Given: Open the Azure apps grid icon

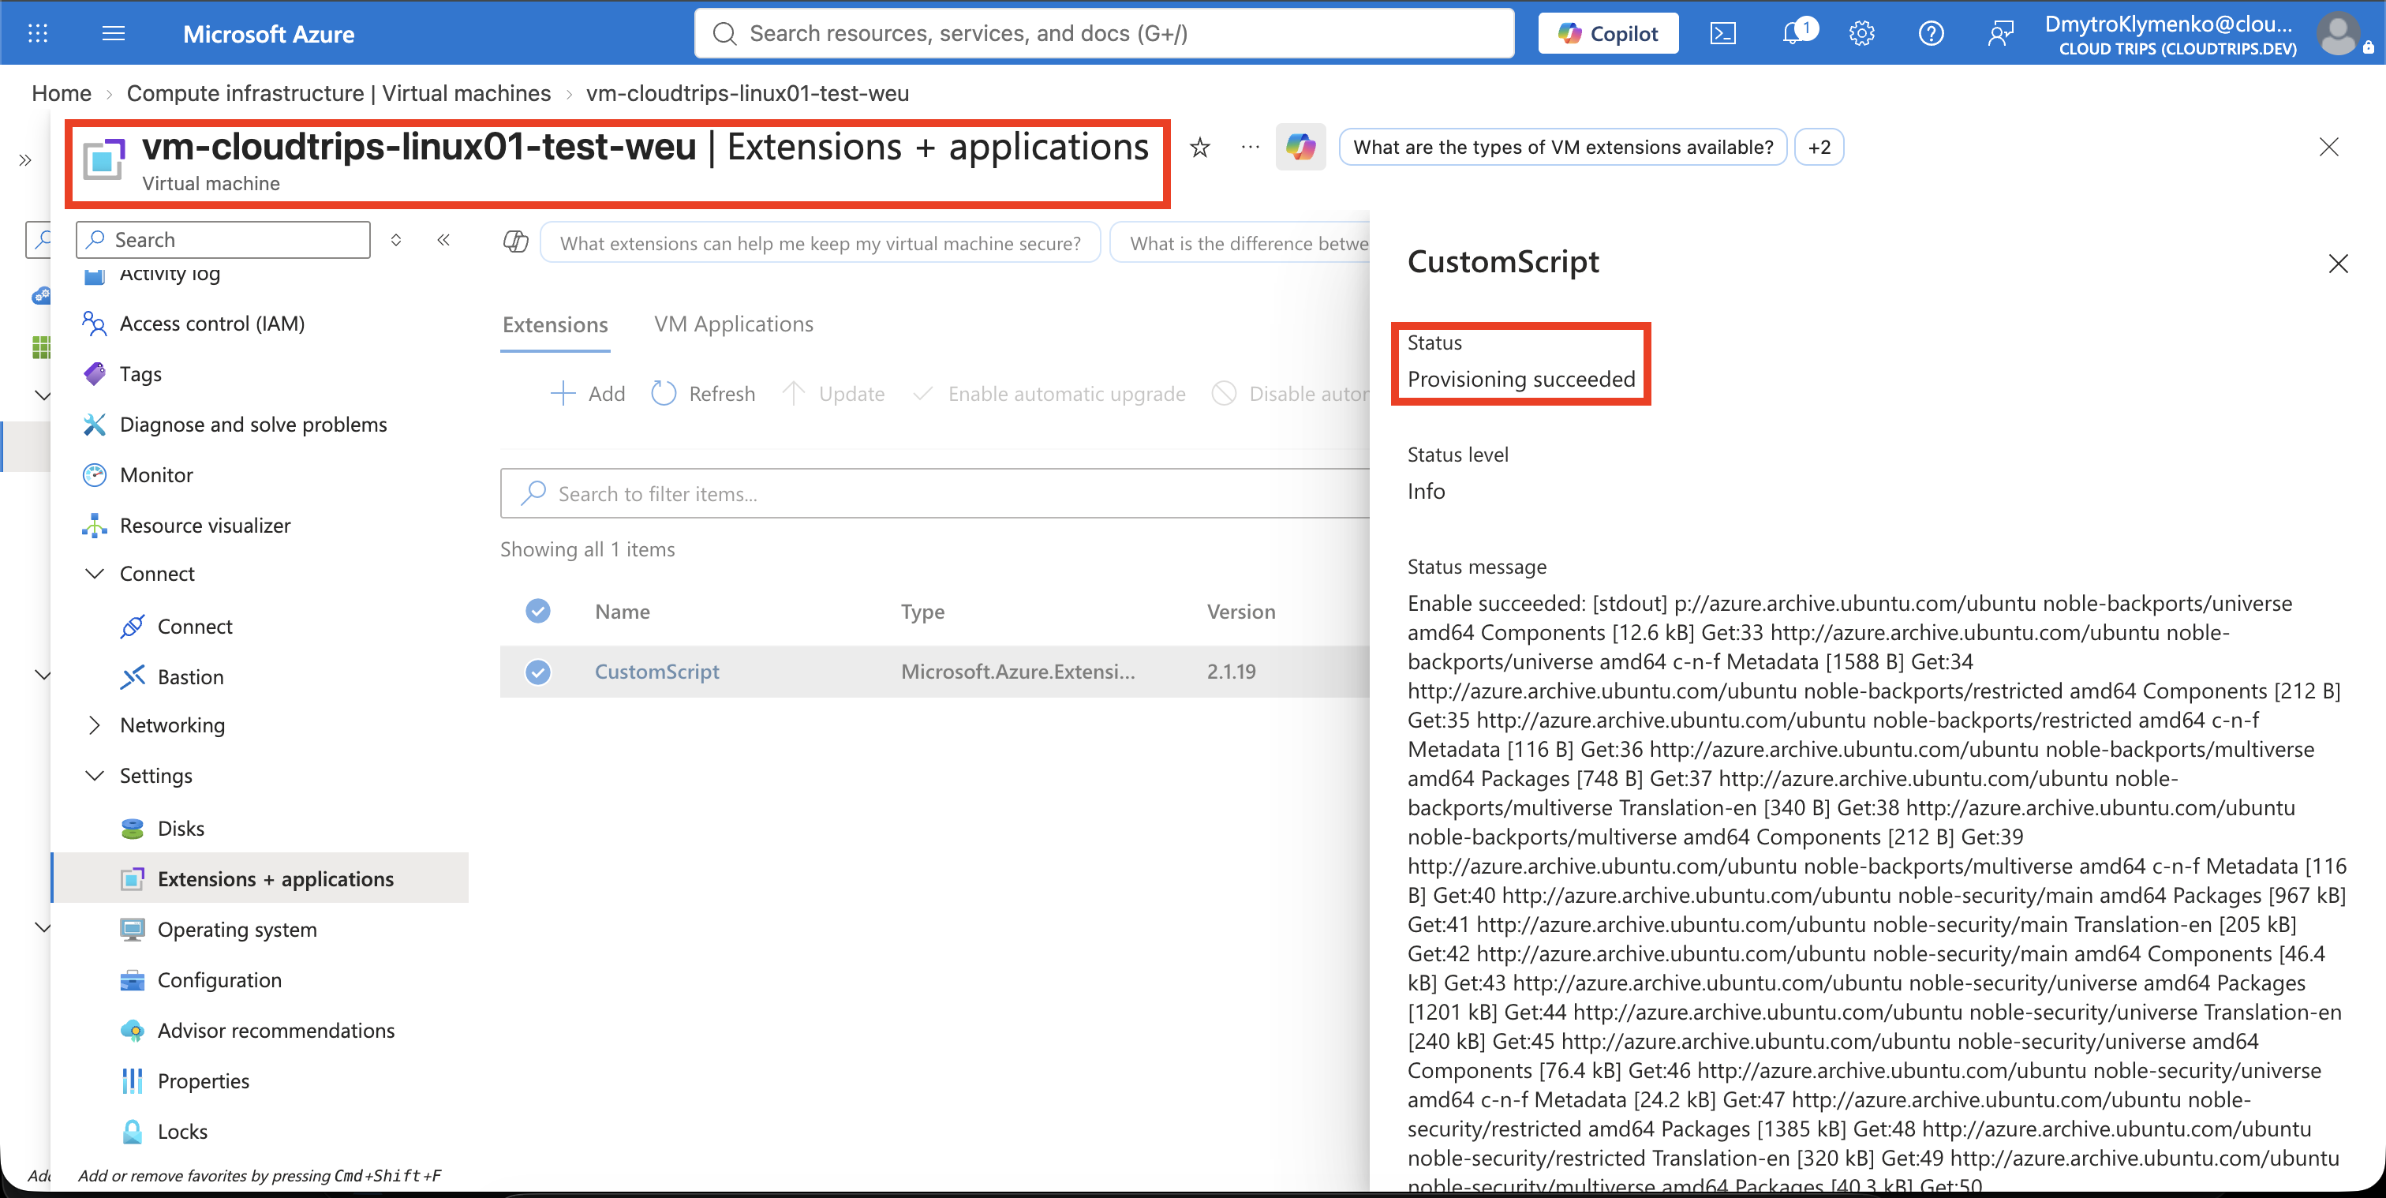Looking at the screenshot, I should (x=38, y=34).
